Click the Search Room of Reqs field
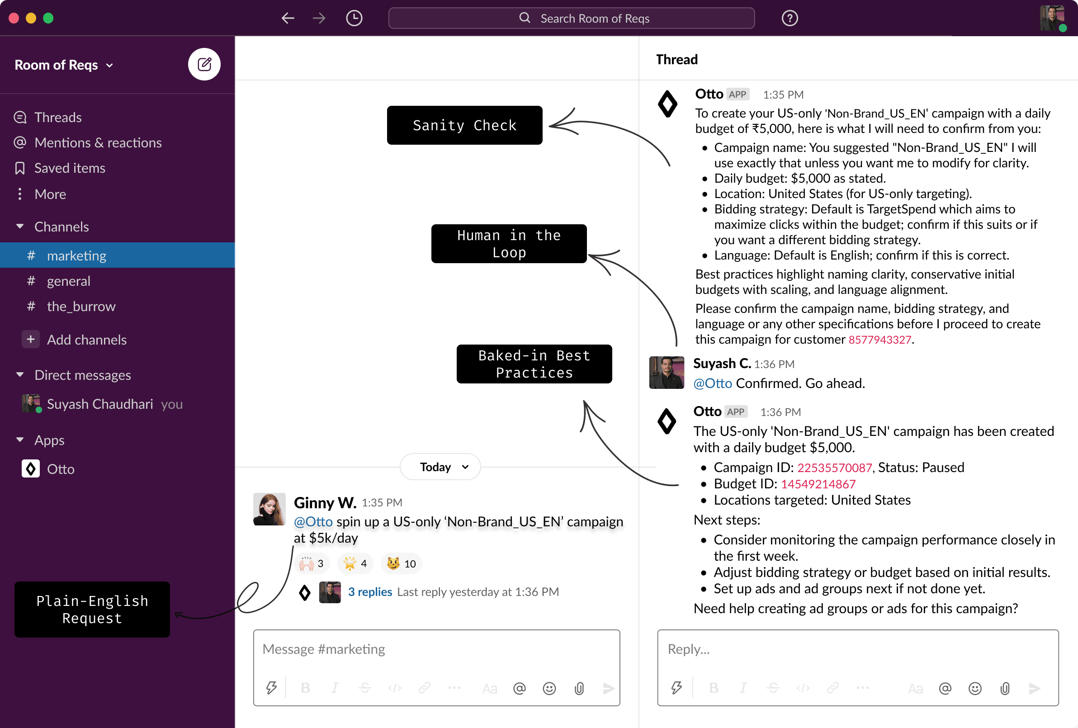 [x=571, y=18]
